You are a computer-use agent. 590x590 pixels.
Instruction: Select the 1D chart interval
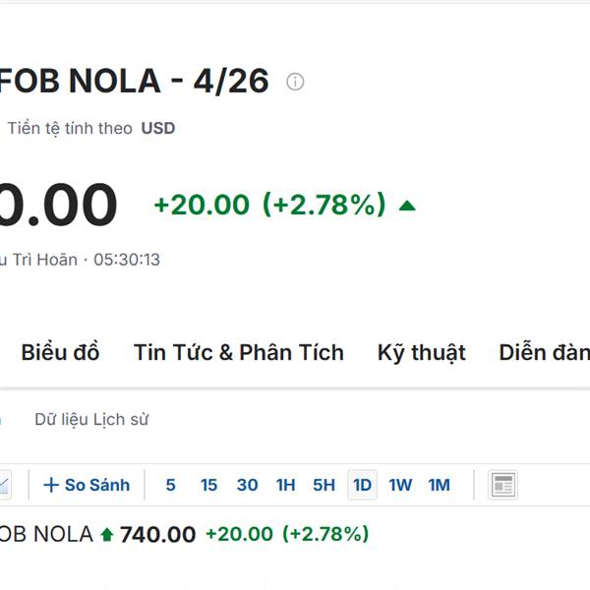[x=362, y=485]
